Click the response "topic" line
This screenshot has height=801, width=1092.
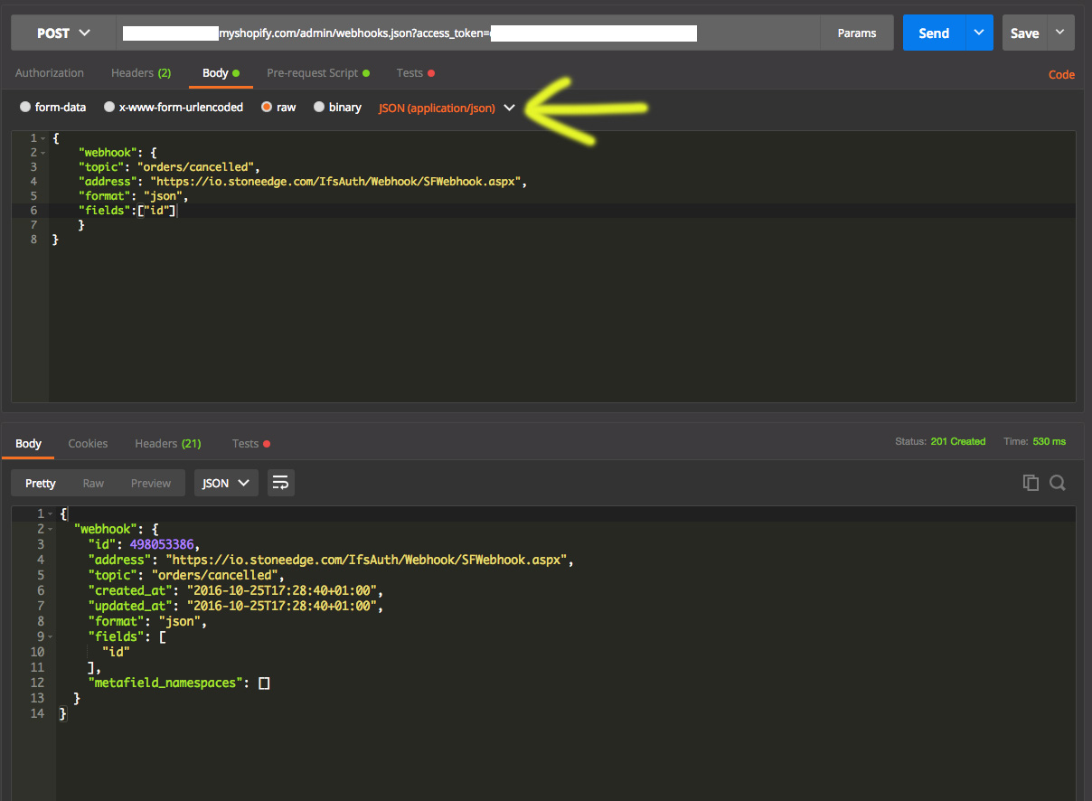pyautogui.click(x=186, y=575)
